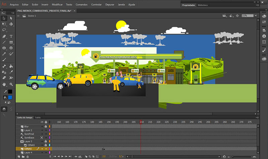Collapse the right icon panel dock
This screenshot has height=159, width=268.
click(x=265, y=10)
